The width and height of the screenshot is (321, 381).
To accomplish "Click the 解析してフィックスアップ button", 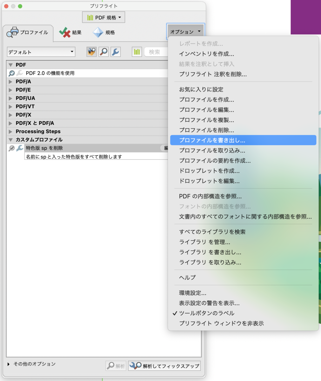I will click(164, 365).
